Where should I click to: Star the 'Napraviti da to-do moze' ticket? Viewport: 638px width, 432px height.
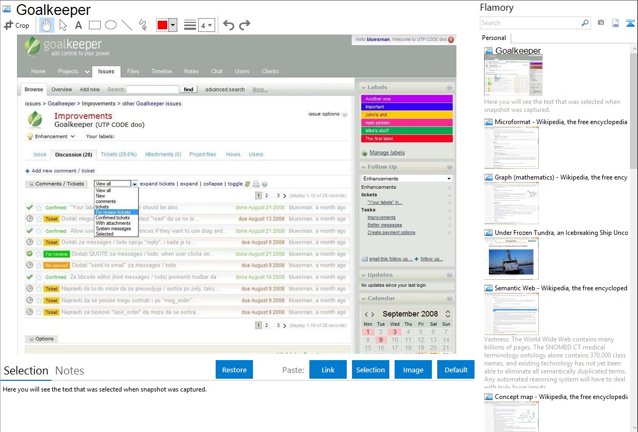point(39,289)
